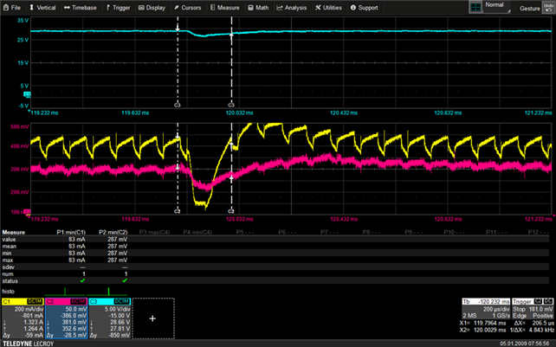Open the Trigger menu

coord(118,8)
